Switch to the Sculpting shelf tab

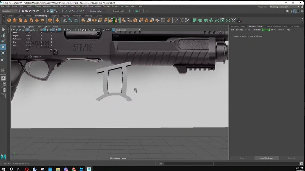coord(55,16)
